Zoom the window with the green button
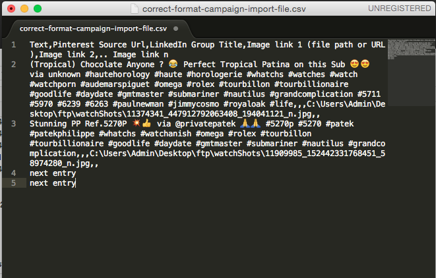This screenshot has height=278, width=436. tap(37, 9)
